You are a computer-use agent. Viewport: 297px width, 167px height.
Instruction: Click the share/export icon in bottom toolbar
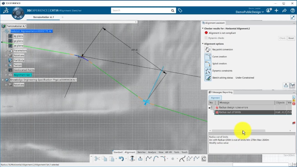click(x=140, y=159)
